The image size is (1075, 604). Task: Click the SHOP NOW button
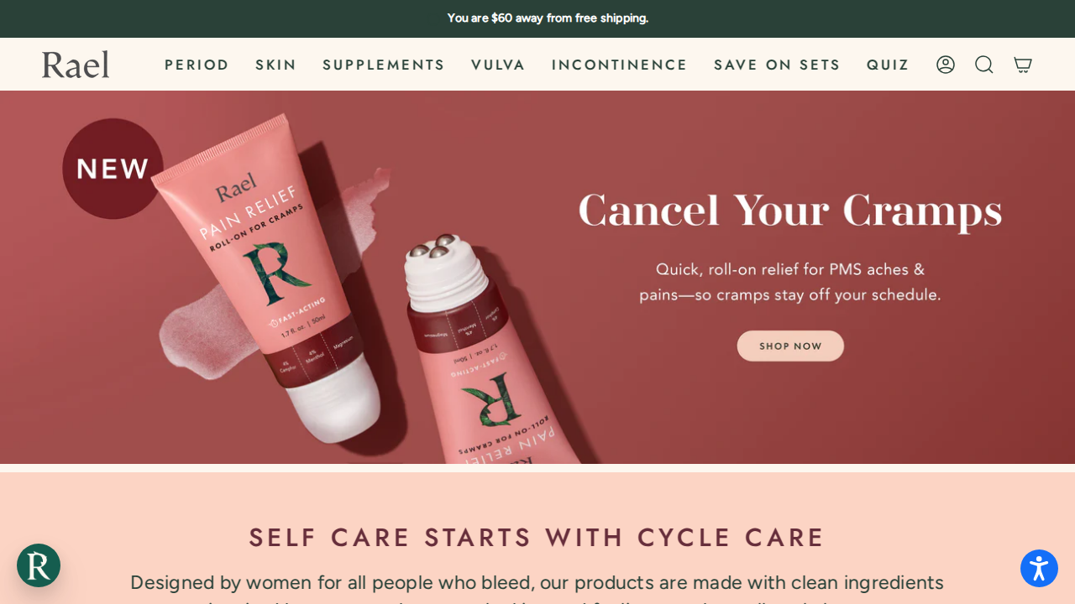pos(790,346)
